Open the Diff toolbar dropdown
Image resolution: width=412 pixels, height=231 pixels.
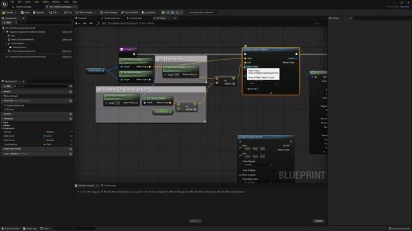53,12
